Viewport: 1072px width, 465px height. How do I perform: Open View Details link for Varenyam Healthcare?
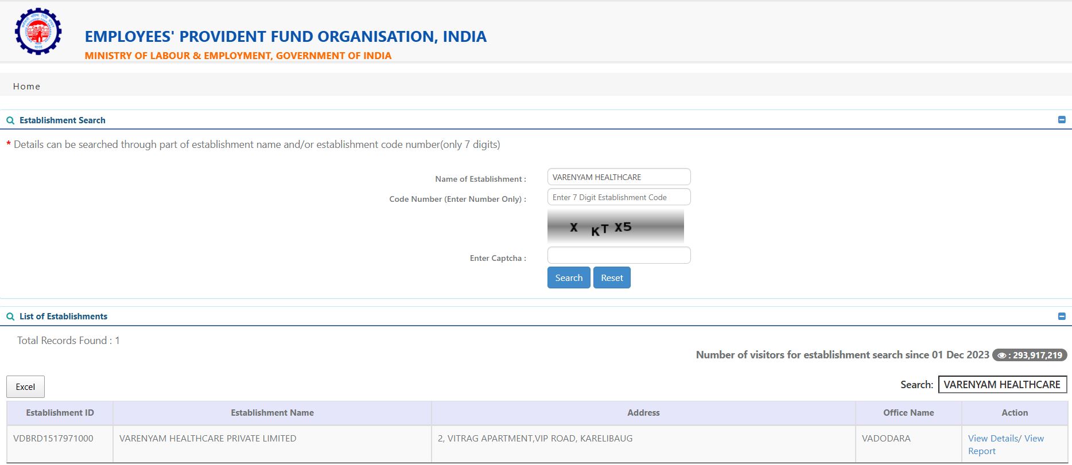(x=992, y=439)
